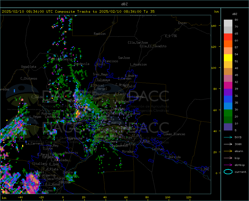Click the cyan 'current' ellipse in legend
The width and height of the screenshot is (249, 201).
coord(228,172)
